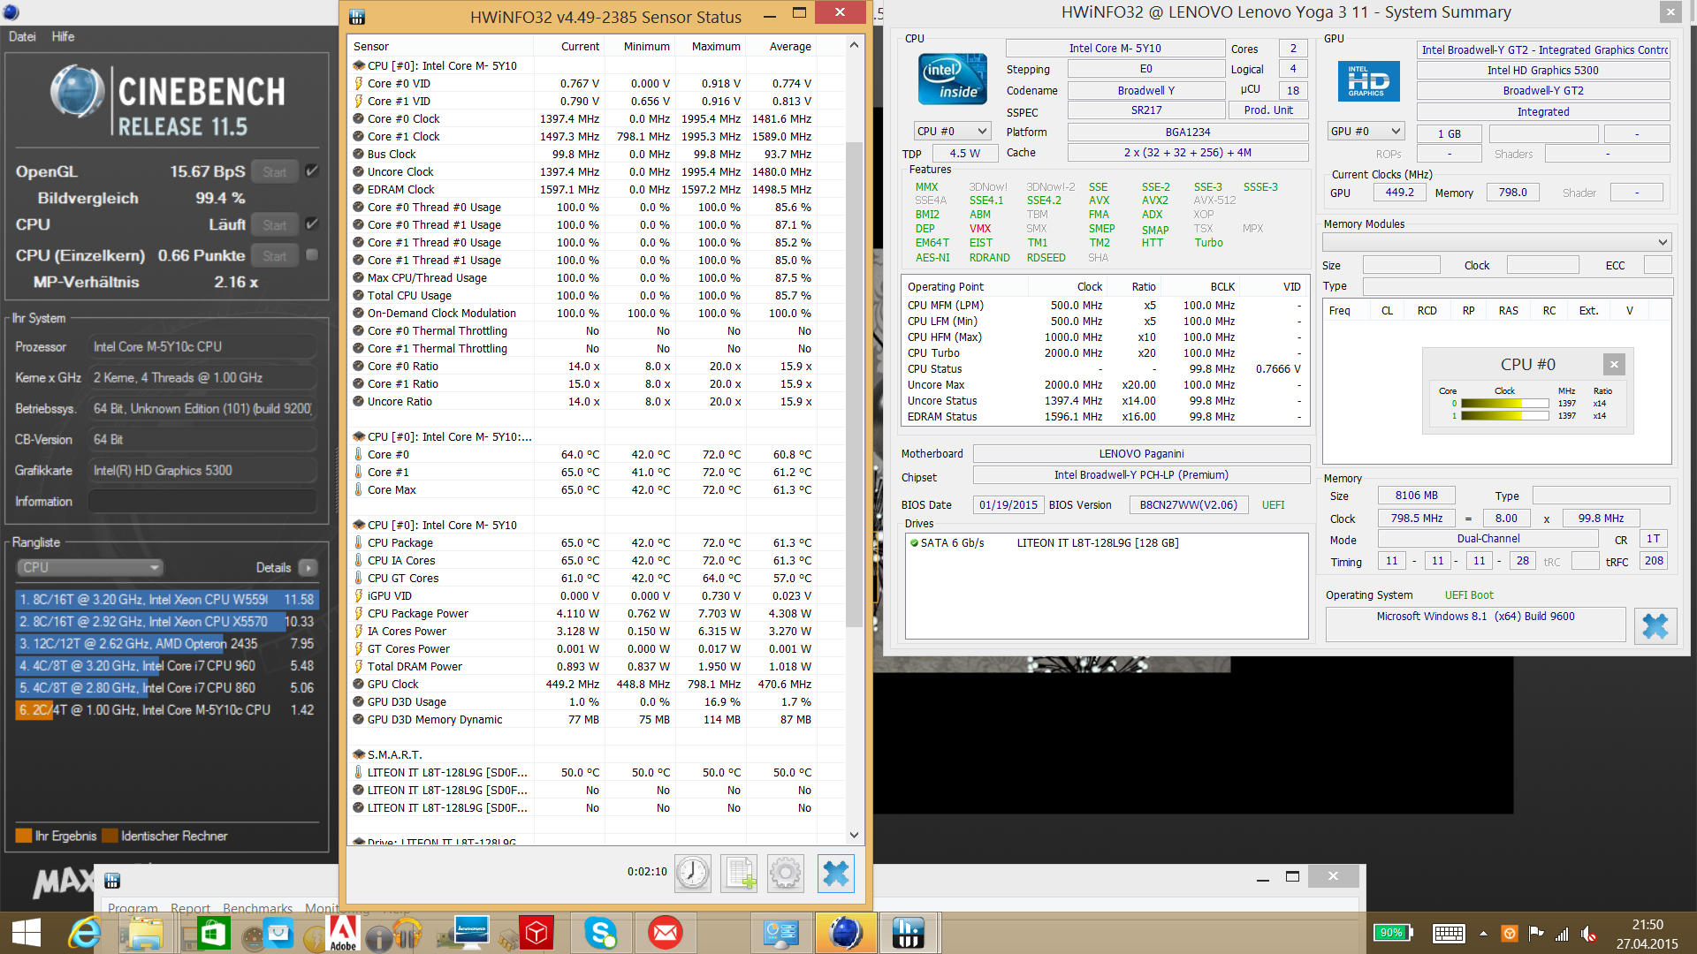Click the Details arrow button in Rangliste
The height and width of the screenshot is (954, 1697).
tap(308, 568)
